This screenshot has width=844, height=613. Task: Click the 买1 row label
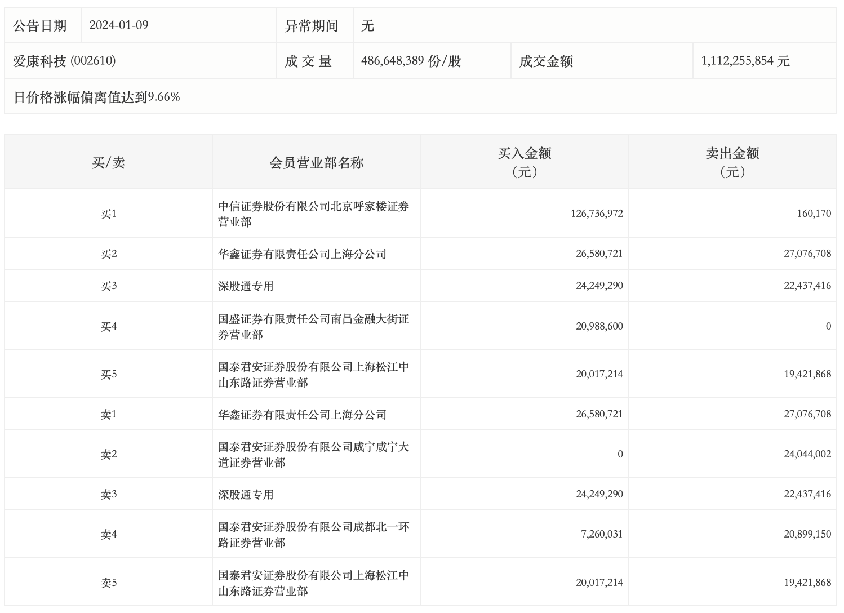tap(108, 214)
